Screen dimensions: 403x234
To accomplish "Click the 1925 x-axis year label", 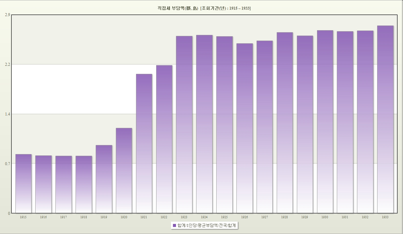I will [224, 218].
